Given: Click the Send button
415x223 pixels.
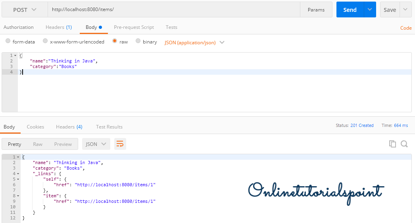Looking at the screenshot, I should pyautogui.click(x=350, y=9).
